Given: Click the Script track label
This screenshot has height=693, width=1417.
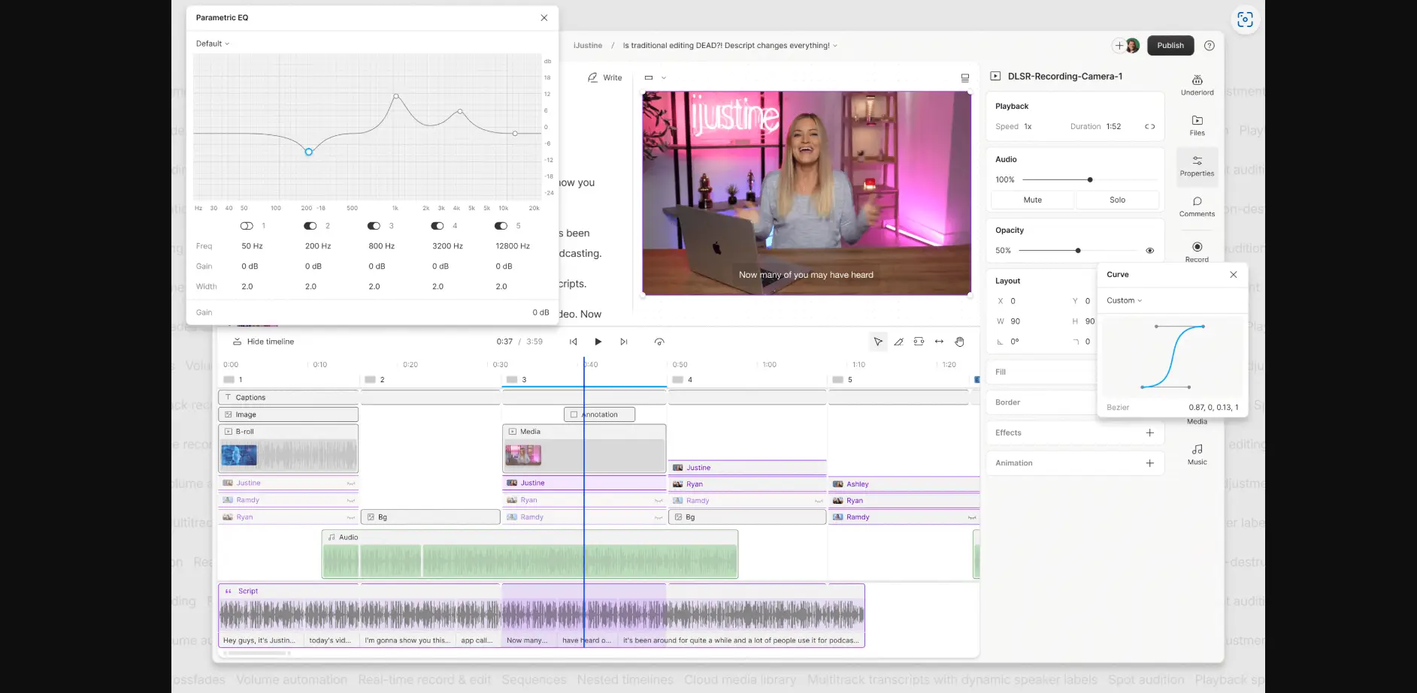Looking at the screenshot, I should [248, 591].
